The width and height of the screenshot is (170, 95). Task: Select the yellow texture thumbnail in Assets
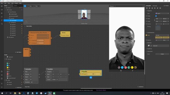[7, 68]
